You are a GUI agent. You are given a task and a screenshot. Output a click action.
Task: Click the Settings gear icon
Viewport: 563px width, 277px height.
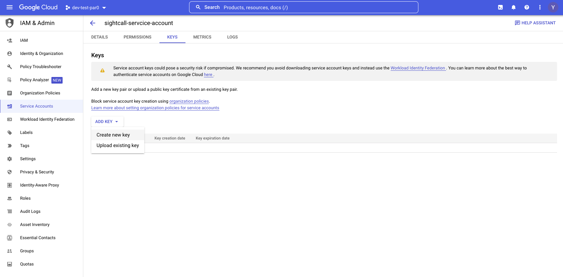(10, 159)
